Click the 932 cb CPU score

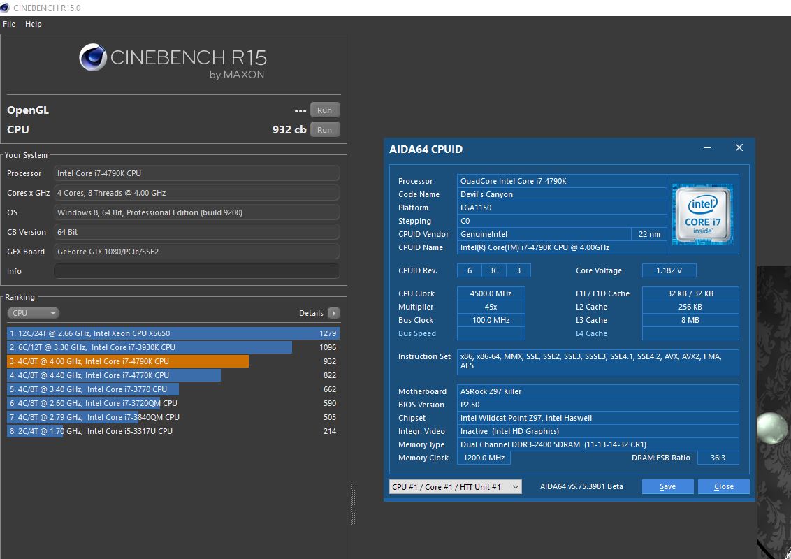289,130
